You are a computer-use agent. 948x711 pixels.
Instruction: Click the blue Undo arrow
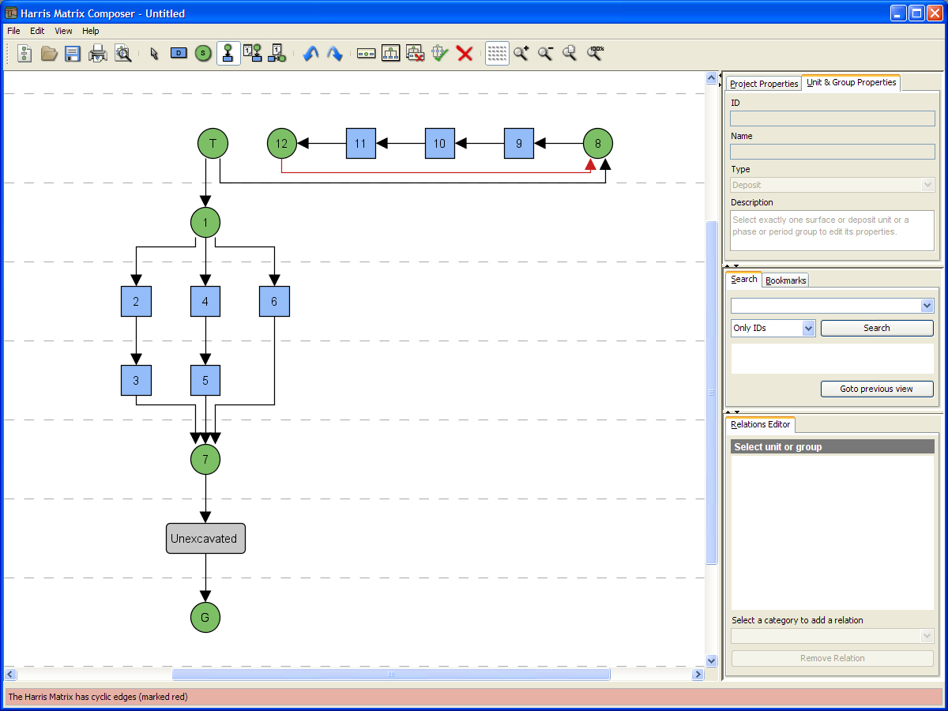click(x=310, y=54)
